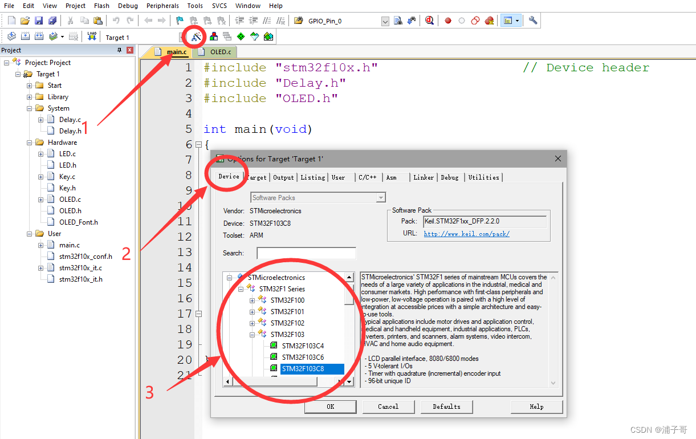Open the File menu

point(9,6)
